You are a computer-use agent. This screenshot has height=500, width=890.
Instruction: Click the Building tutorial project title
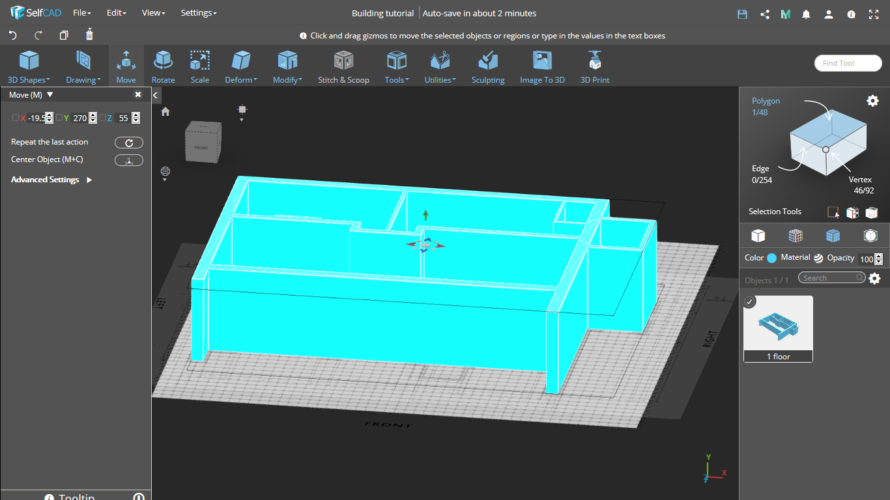coord(382,13)
